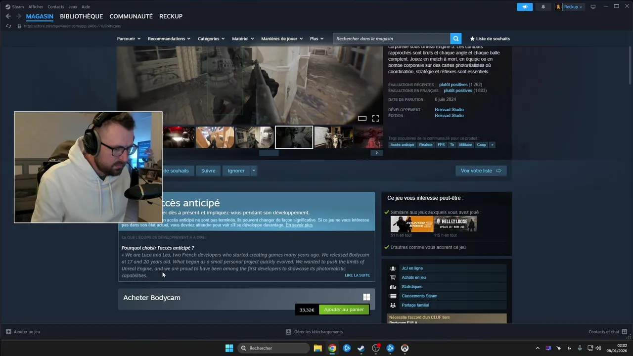Reload the store page

pos(8,26)
